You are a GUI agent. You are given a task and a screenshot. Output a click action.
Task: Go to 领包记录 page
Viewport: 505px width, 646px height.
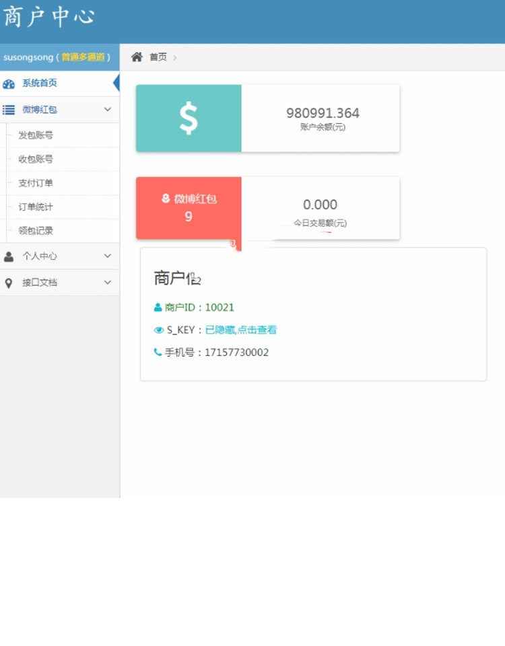[36, 231]
